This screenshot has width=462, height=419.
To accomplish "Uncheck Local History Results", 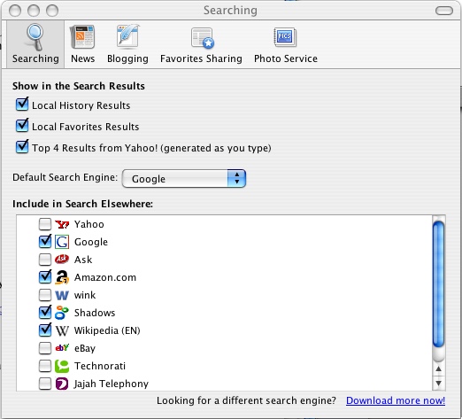I will (x=22, y=105).
